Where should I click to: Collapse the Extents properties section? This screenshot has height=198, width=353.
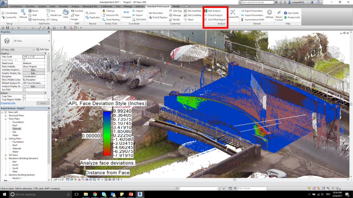(x=45, y=93)
